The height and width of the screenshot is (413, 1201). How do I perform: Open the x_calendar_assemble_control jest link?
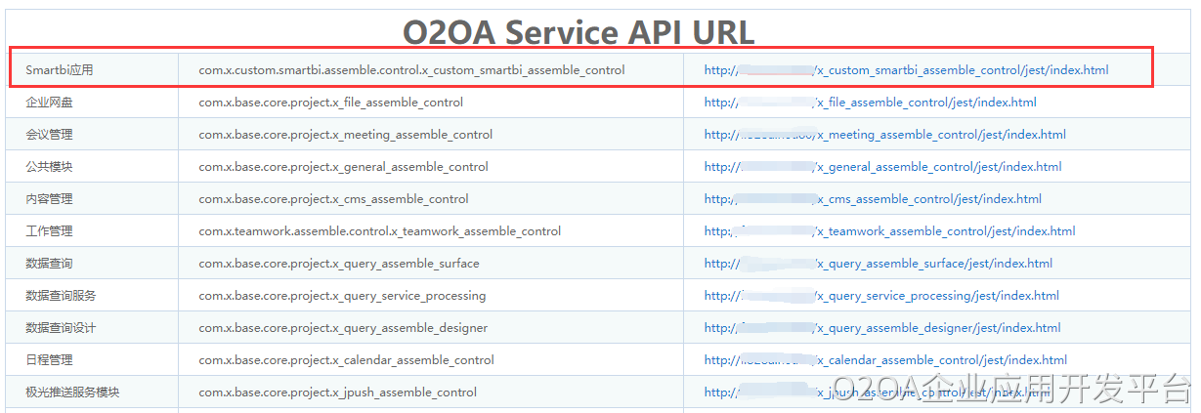point(885,360)
